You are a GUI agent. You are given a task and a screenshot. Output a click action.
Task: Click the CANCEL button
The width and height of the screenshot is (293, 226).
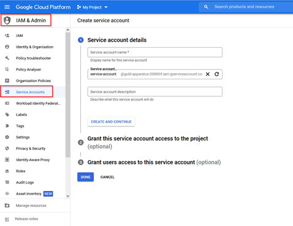(107, 177)
